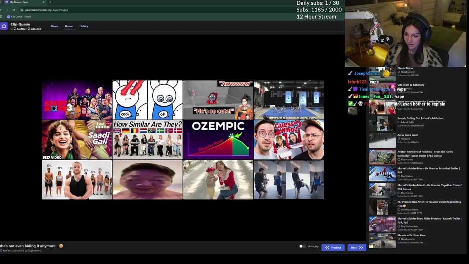The width and height of the screenshot is (469, 264).
Task: Select the cool/oh cartoon video thumbnail
Action: [x=147, y=100]
